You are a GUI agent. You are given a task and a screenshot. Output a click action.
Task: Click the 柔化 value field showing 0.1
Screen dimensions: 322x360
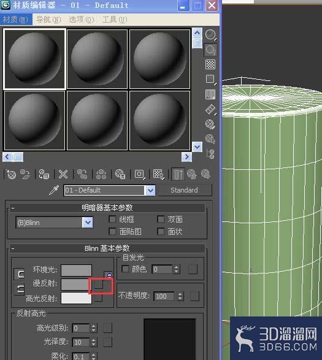pyautogui.click(x=80, y=356)
